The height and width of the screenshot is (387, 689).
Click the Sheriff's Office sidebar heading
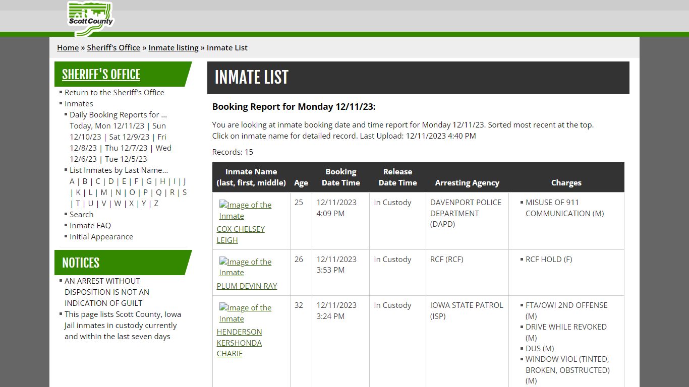(x=101, y=74)
